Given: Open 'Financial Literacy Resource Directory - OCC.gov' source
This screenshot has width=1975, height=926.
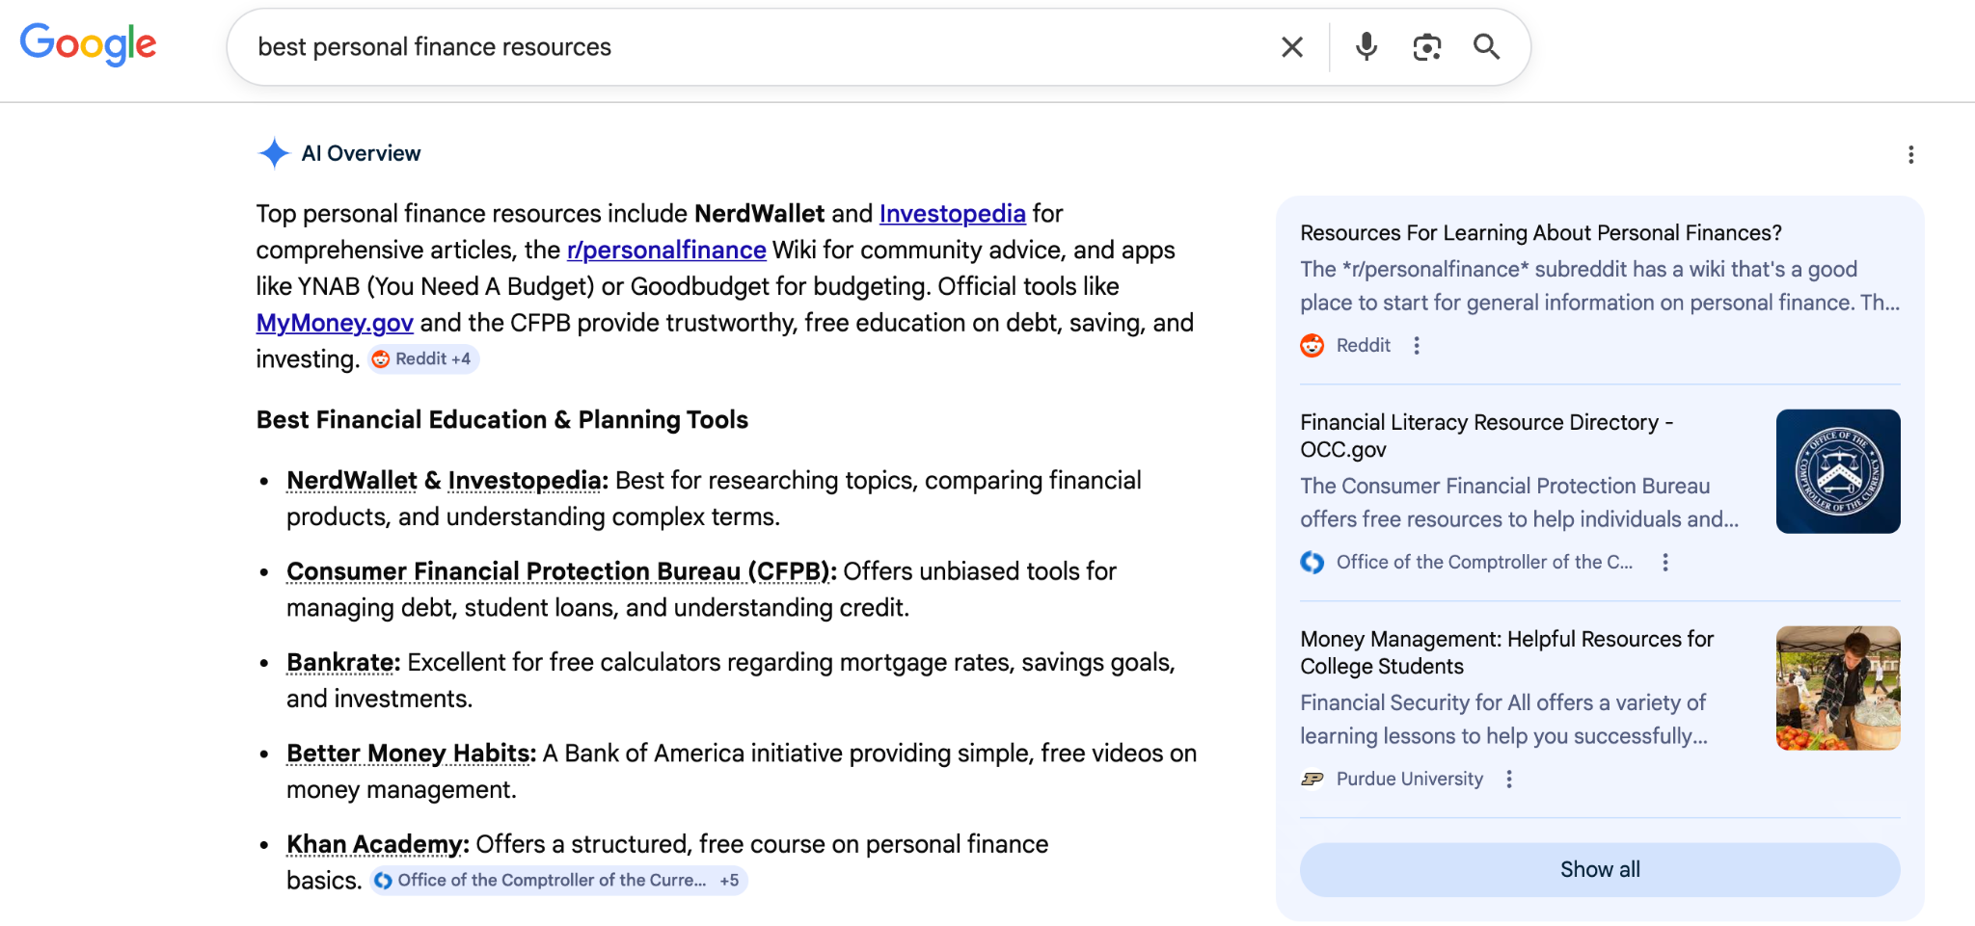Looking at the screenshot, I should [1486, 436].
